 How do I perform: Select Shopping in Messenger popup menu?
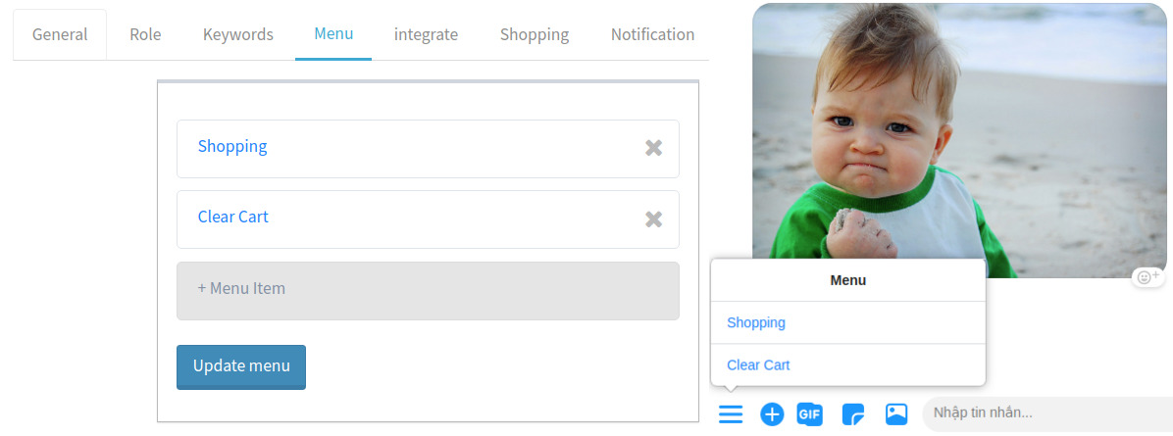[847, 322]
